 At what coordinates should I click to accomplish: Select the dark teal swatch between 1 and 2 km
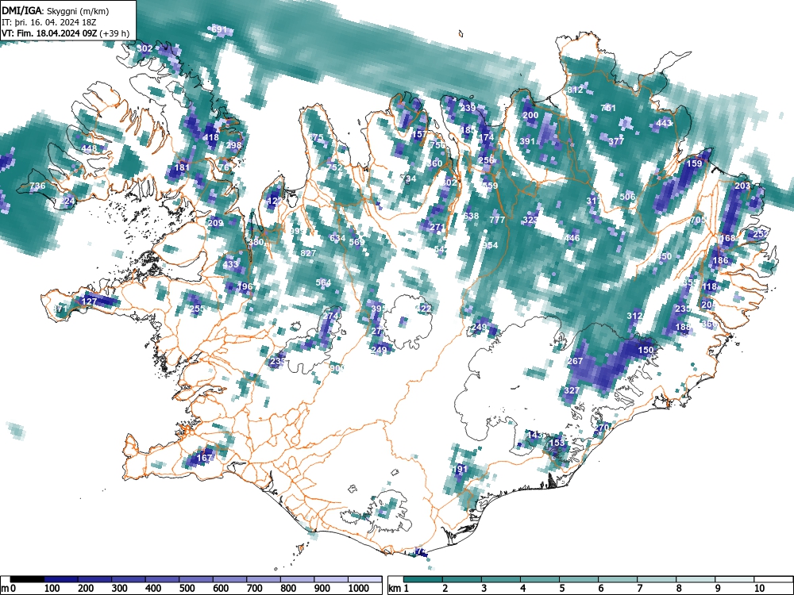click(x=423, y=579)
